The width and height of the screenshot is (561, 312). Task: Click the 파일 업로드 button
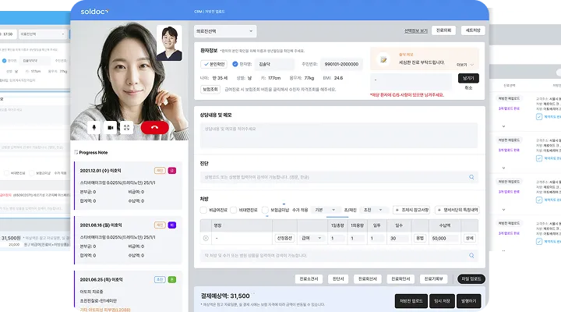(471, 279)
